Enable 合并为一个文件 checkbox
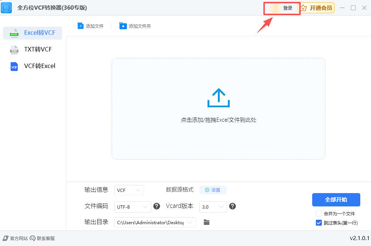The height and width of the screenshot is (246, 371). tap(318, 213)
